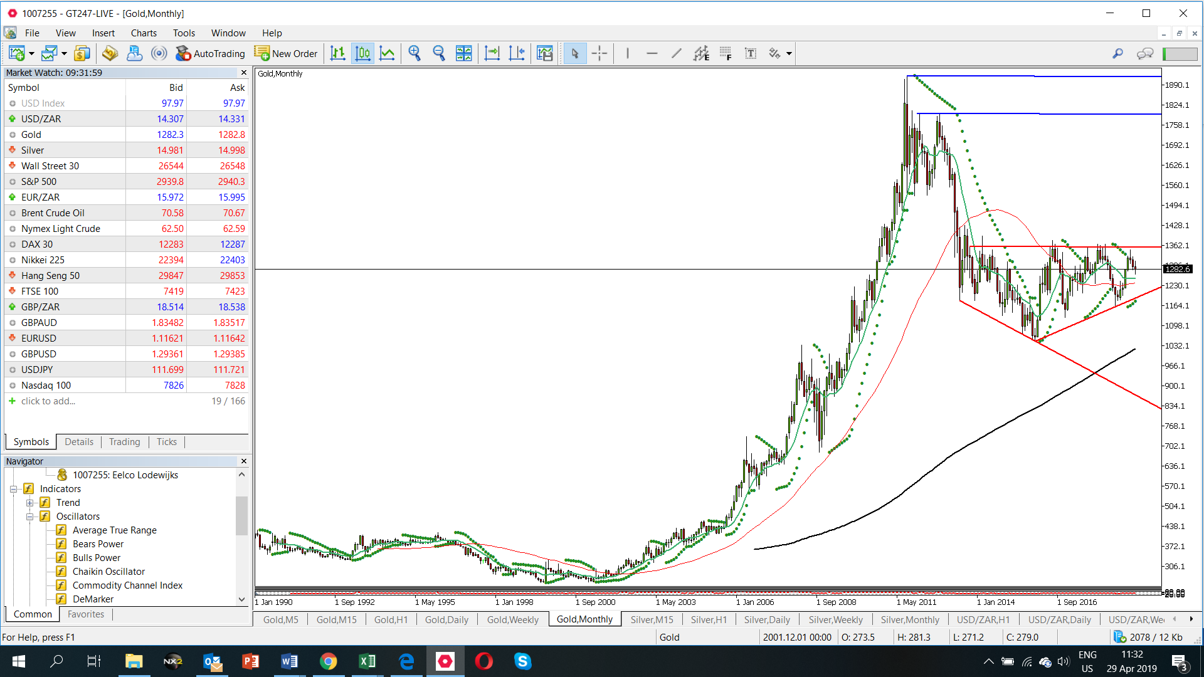Enable the crosshair cursor mode
1204x677 pixels.
click(599, 53)
